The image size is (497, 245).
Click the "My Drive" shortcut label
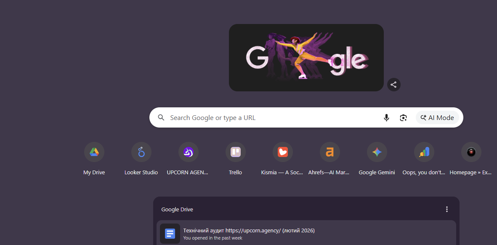[x=94, y=173]
